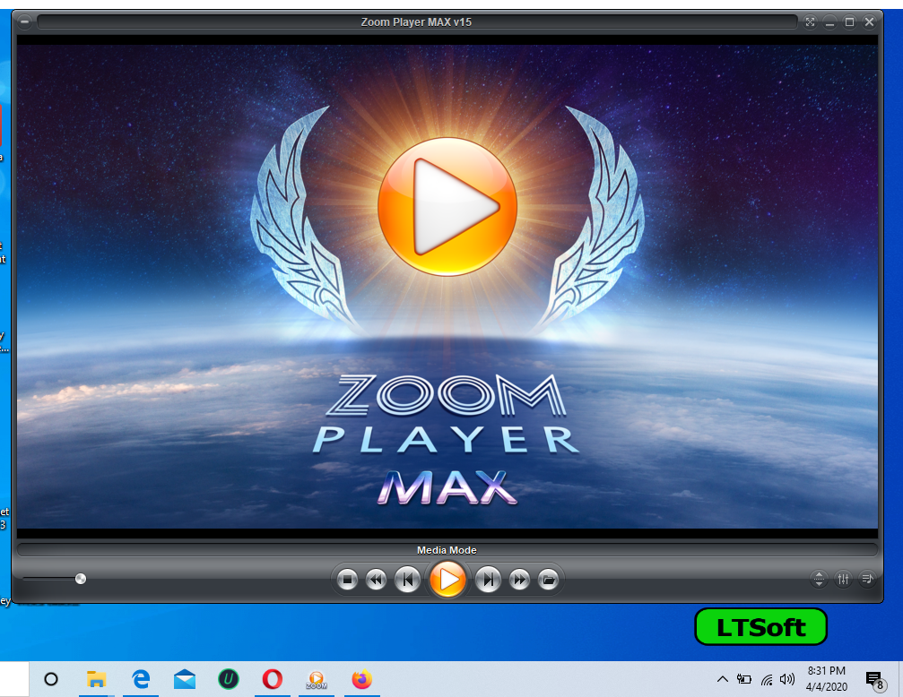
Task: Open the playlist editor icon
Action: 867,579
